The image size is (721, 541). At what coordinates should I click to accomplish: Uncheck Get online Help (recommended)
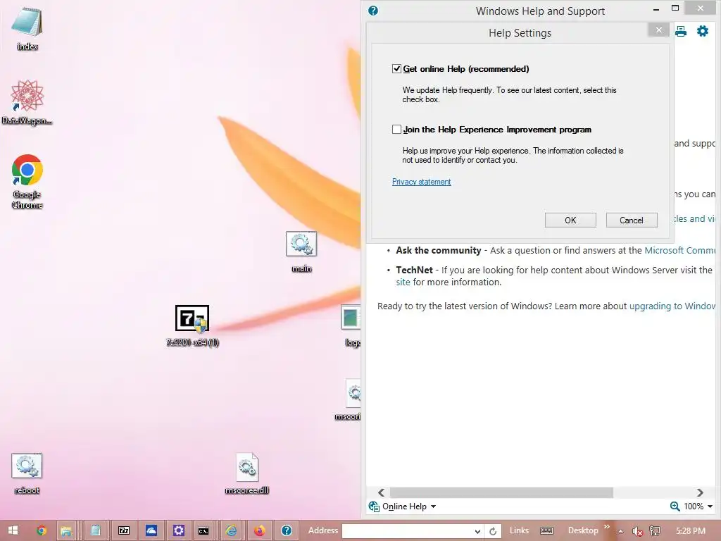pyautogui.click(x=396, y=69)
